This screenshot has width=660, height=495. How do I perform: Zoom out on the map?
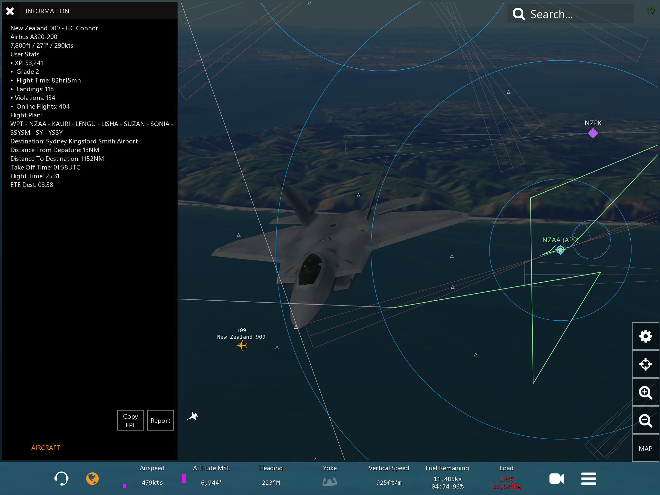645,420
